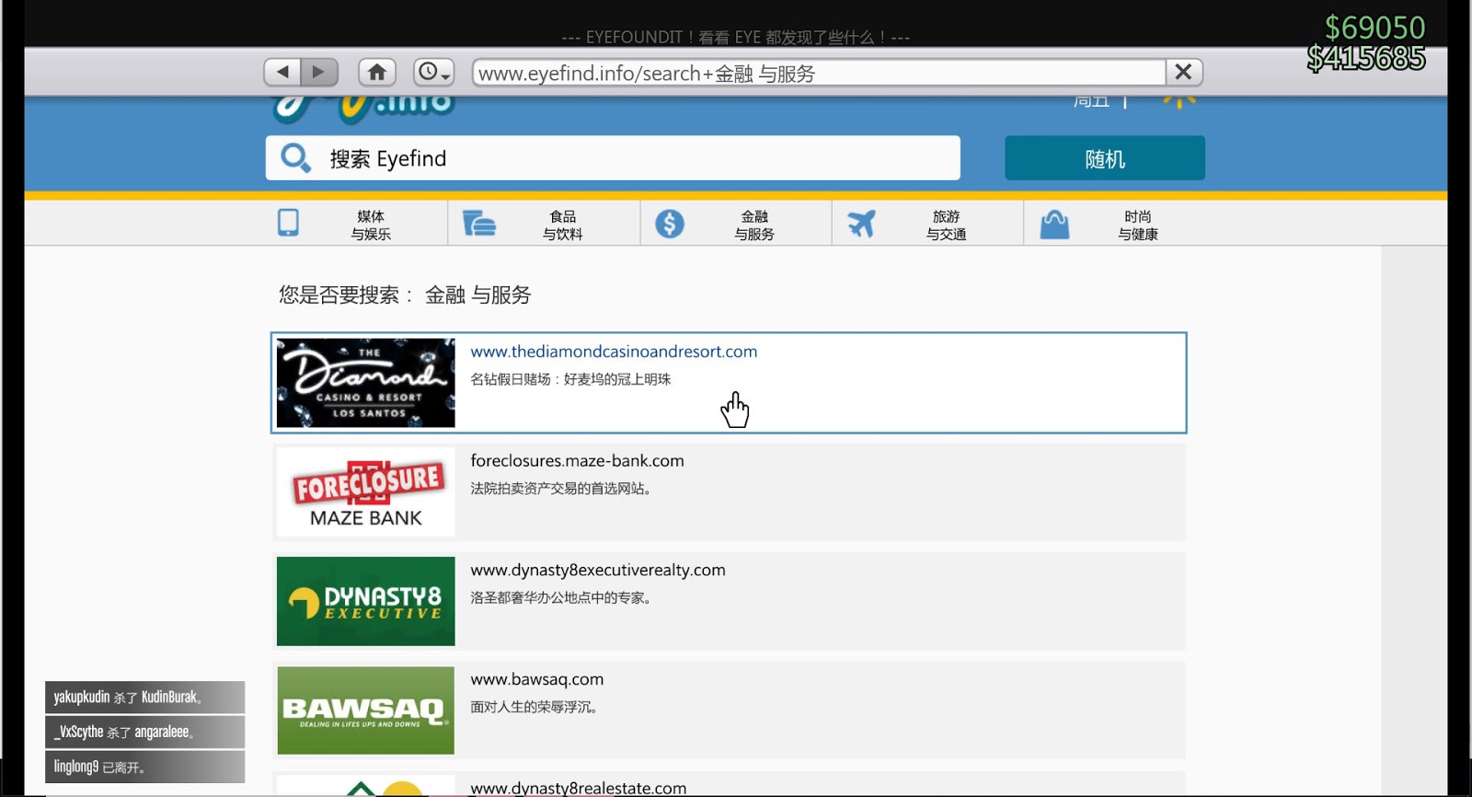Image resolution: width=1472 pixels, height=797 pixels.
Task: Click the address bar URL field
Action: tap(819, 73)
